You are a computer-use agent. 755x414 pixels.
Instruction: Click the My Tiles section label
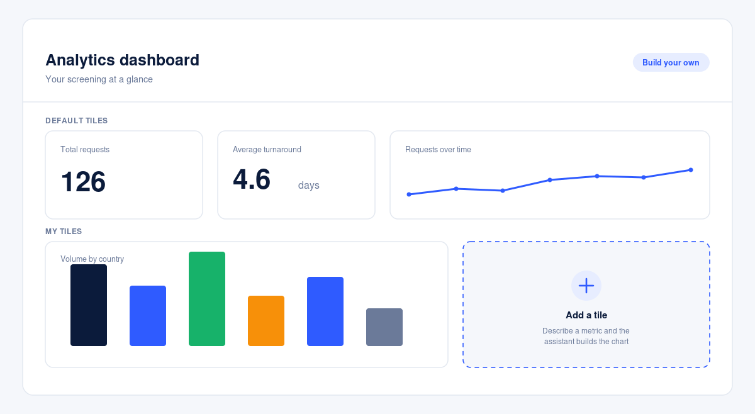coord(64,232)
